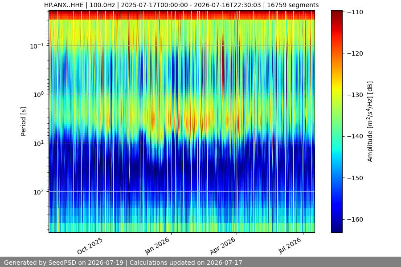Click the colorbar gradient scale
Screen dimensions: 401x267
pos(336,121)
